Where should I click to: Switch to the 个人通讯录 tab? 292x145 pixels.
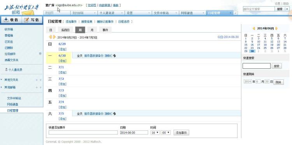[111, 13]
